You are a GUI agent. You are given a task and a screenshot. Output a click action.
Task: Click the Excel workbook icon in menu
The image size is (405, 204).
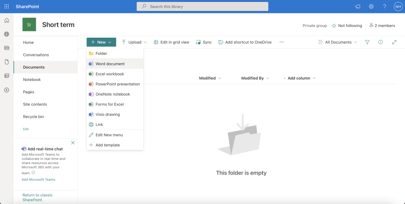(x=91, y=74)
